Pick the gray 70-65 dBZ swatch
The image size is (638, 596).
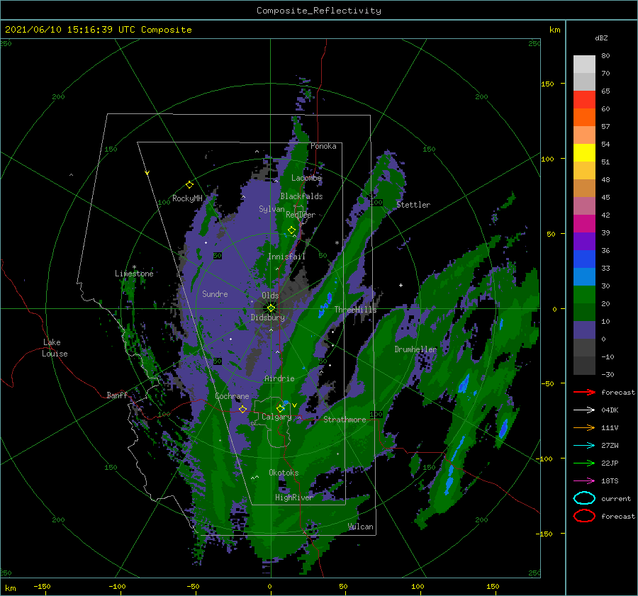(584, 81)
